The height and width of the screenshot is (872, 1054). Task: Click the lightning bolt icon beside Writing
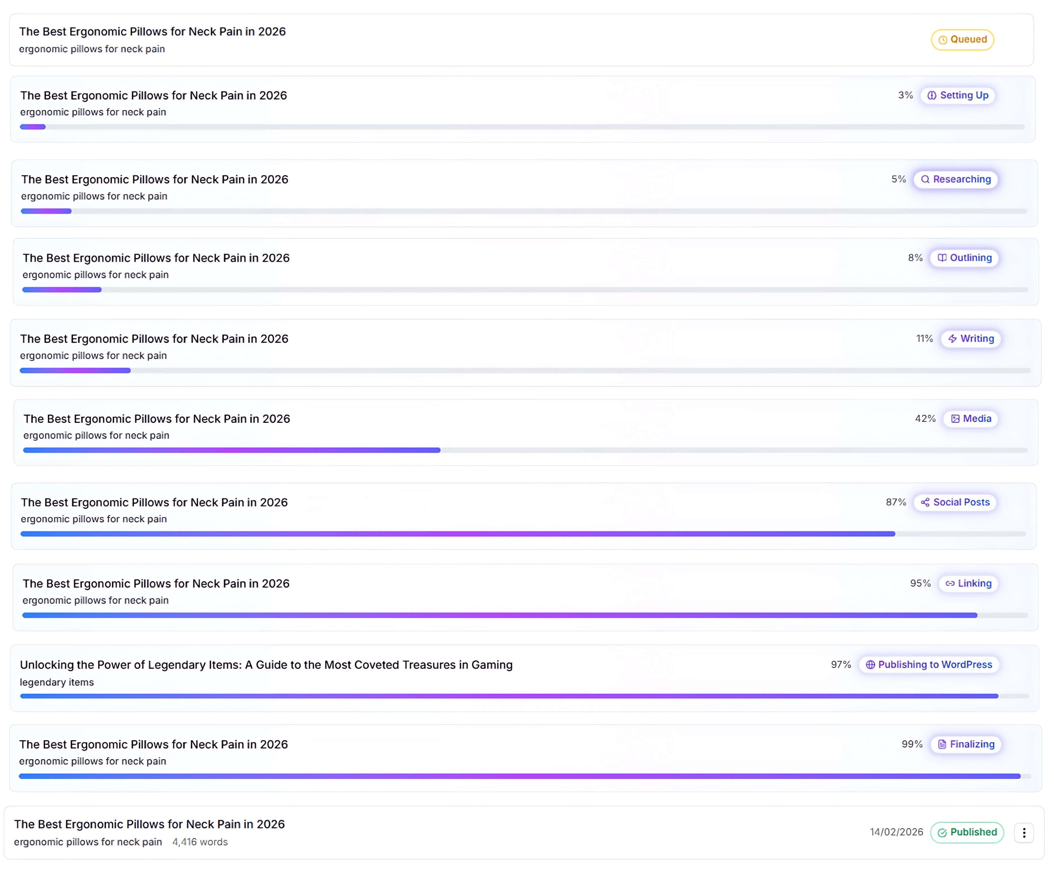pos(952,339)
